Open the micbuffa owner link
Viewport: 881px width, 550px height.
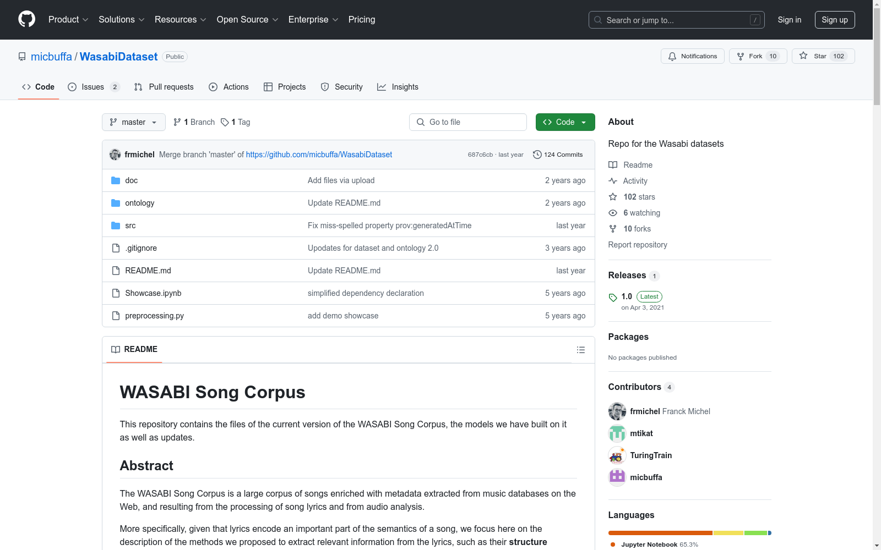click(51, 57)
